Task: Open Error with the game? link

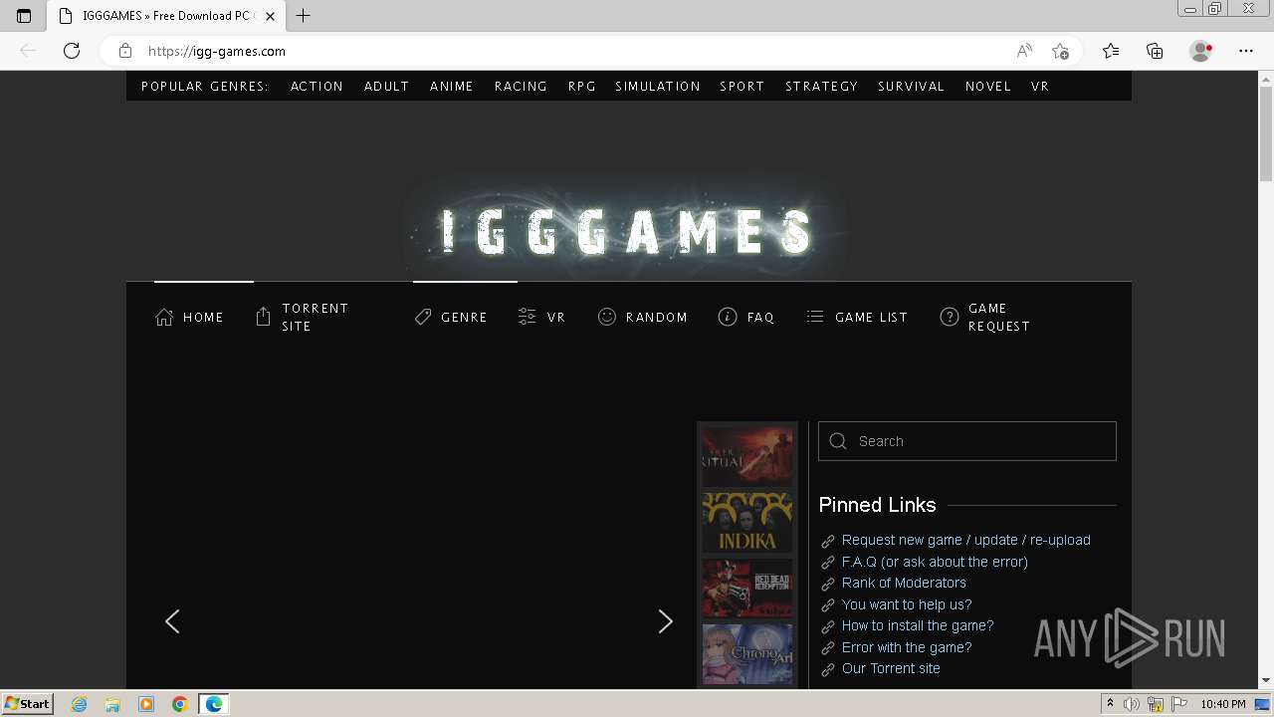Action: point(907,647)
